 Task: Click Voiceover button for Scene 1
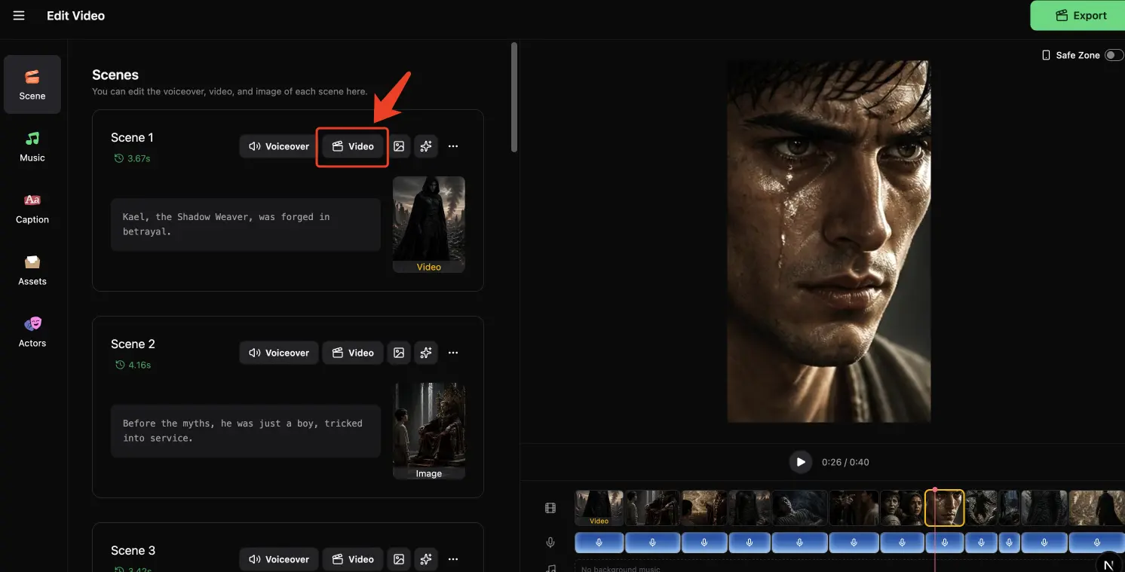pos(279,146)
